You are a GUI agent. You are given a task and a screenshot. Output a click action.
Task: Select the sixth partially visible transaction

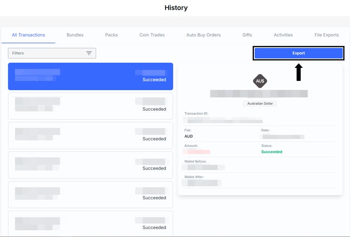point(90,223)
